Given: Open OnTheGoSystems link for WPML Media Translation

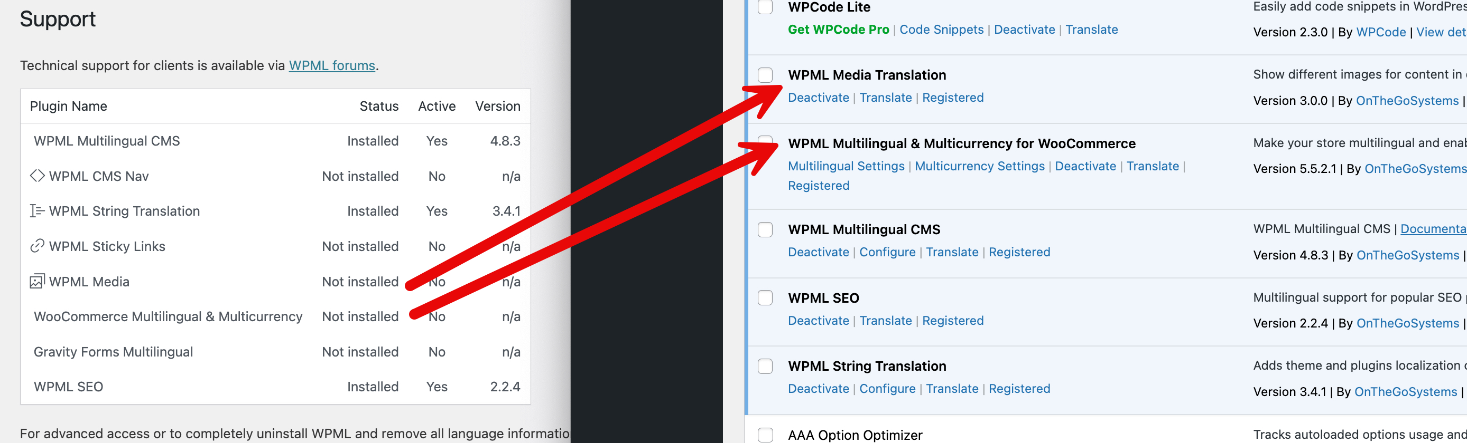Looking at the screenshot, I should point(1407,101).
